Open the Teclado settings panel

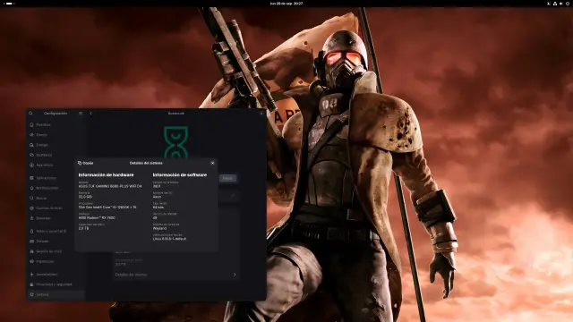[56, 241]
